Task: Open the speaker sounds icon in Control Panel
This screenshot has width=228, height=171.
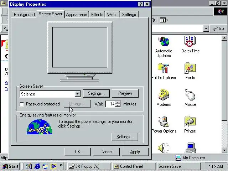Action: [x=164, y=148]
